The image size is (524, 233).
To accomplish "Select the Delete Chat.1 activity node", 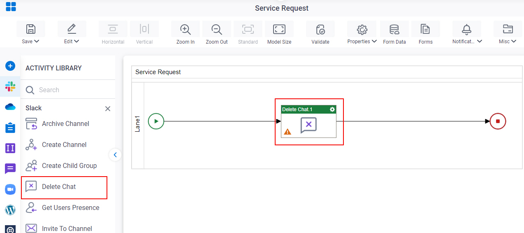I will [x=308, y=121].
